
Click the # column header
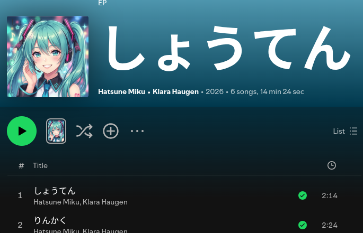tap(21, 165)
